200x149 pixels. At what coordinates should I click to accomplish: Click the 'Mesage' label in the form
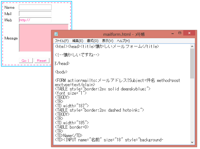click(x=11, y=38)
